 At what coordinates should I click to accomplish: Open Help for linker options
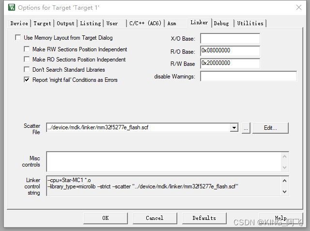[281, 218]
